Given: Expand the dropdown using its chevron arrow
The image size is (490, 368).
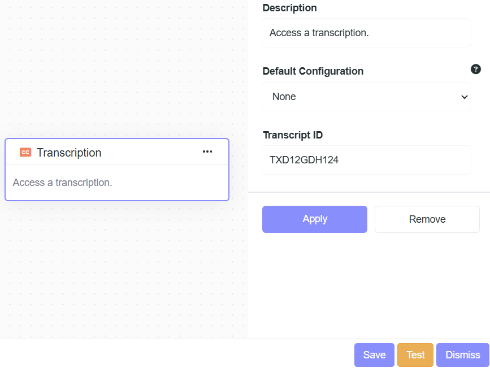Looking at the screenshot, I should tap(464, 97).
